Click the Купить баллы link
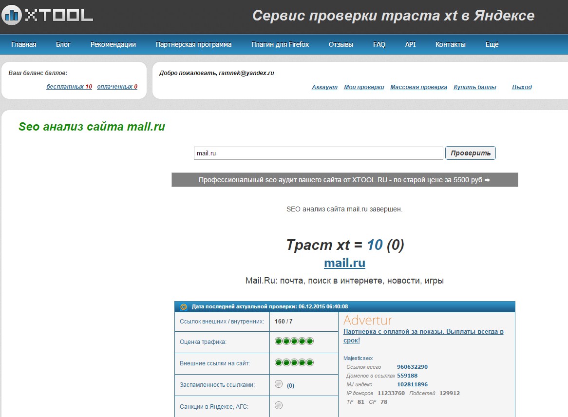The height and width of the screenshot is (417, 568). coord(474,87)
